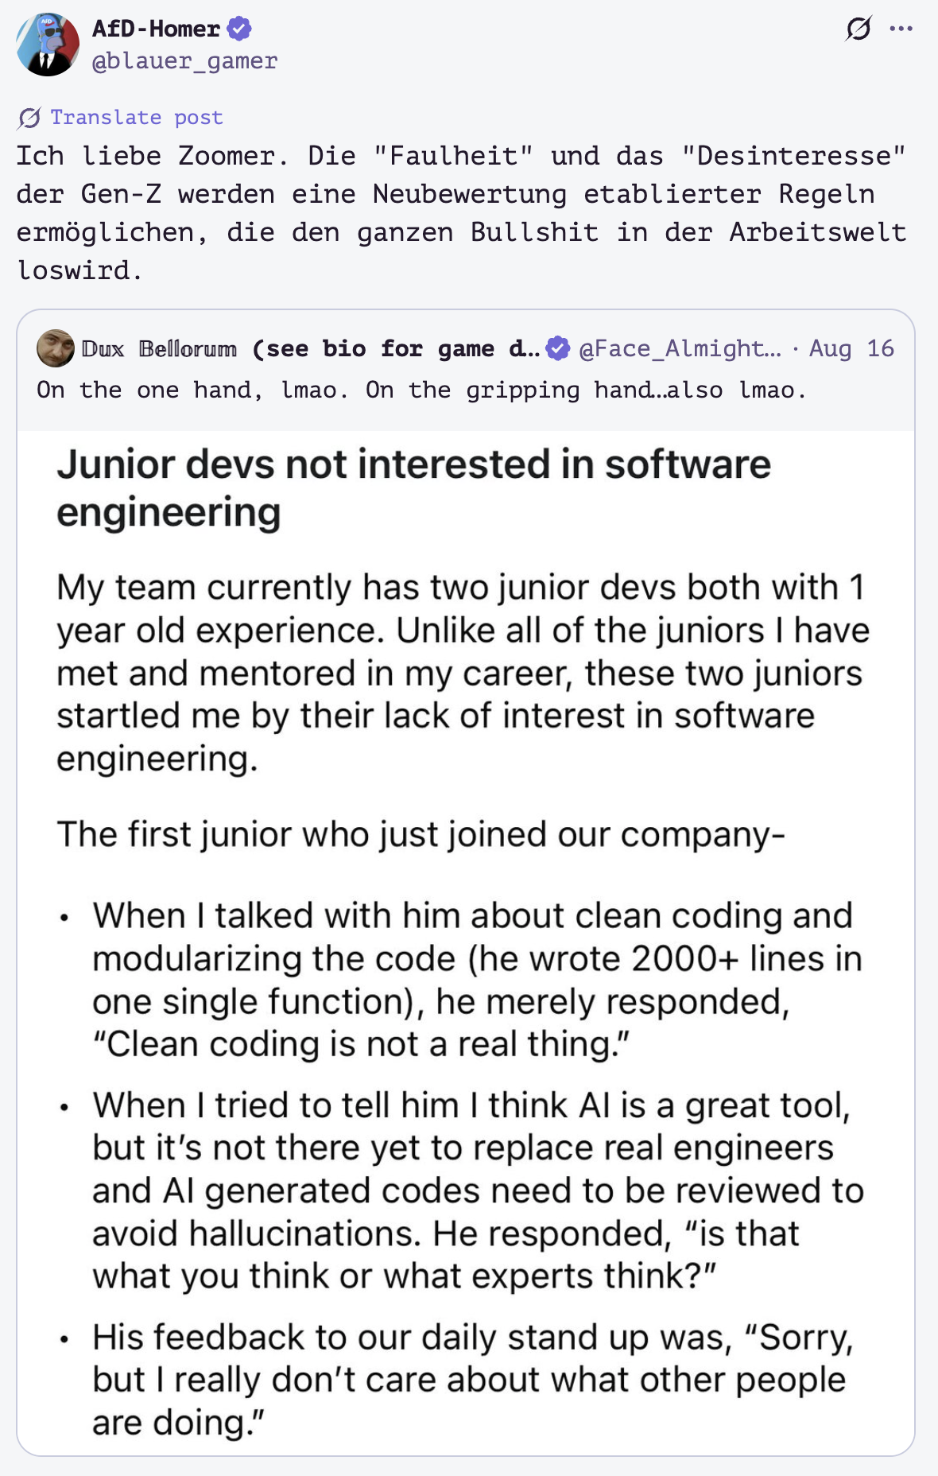Viewport: 938px width, 1476px height.
Task: Click the Dux Bellorum display name
Action: tap(310, 348)
